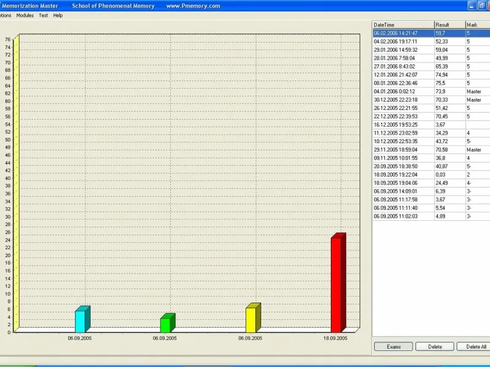Select row 06.09.2005 11:11:40
This screenshot has width=490, height=367.
coord(431,208)
